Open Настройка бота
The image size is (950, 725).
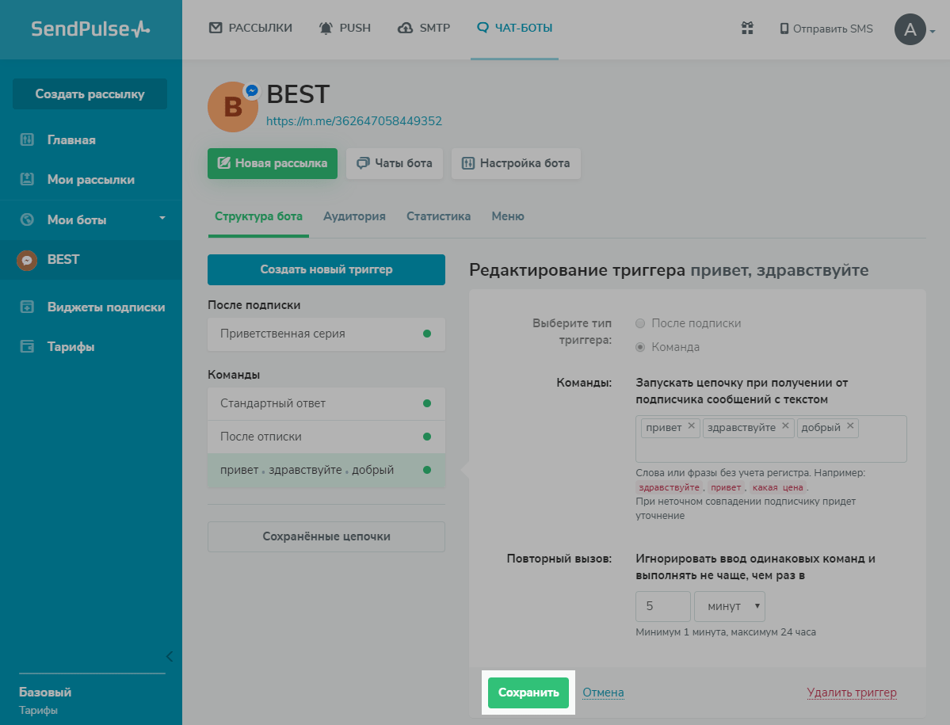point(516,163)
